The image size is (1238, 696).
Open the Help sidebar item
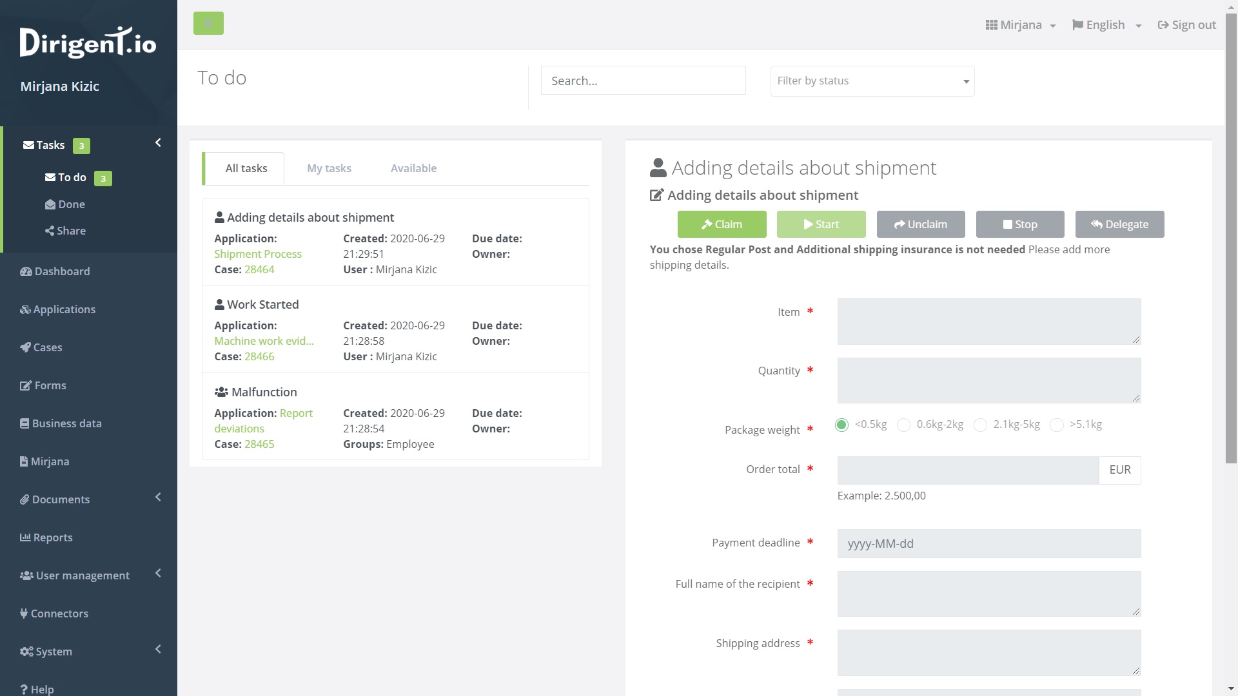tap(37, 689)
